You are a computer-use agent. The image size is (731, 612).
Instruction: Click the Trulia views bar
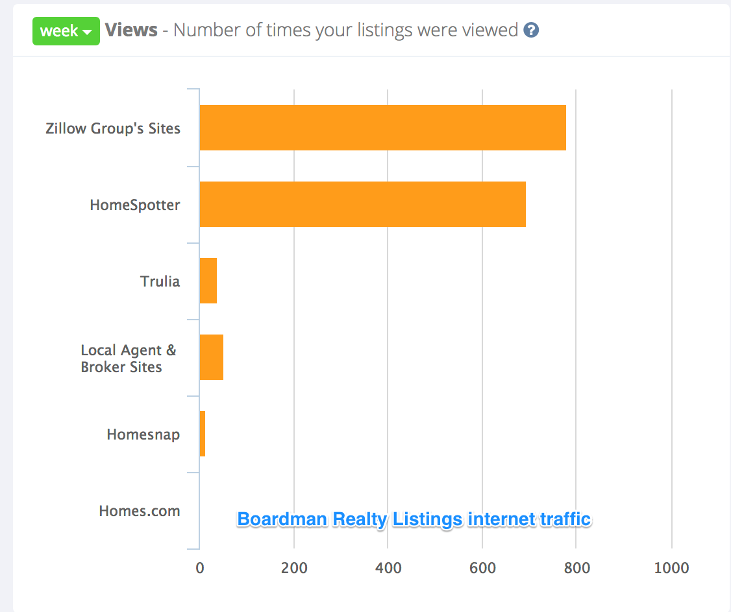[x=208, y=281]
